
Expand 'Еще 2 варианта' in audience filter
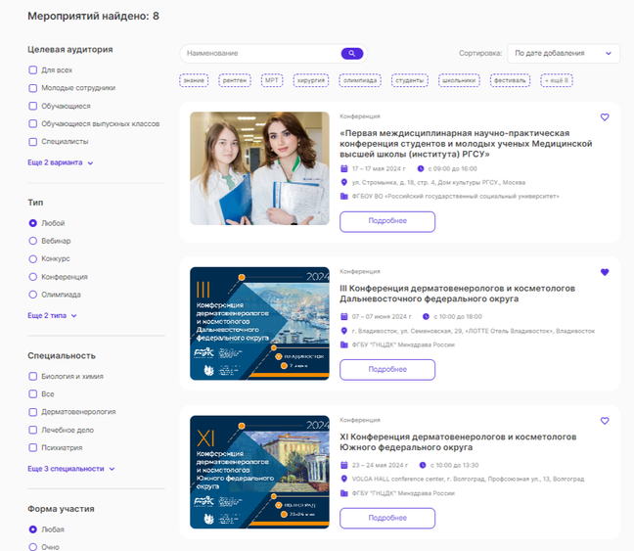coord(61,163)
